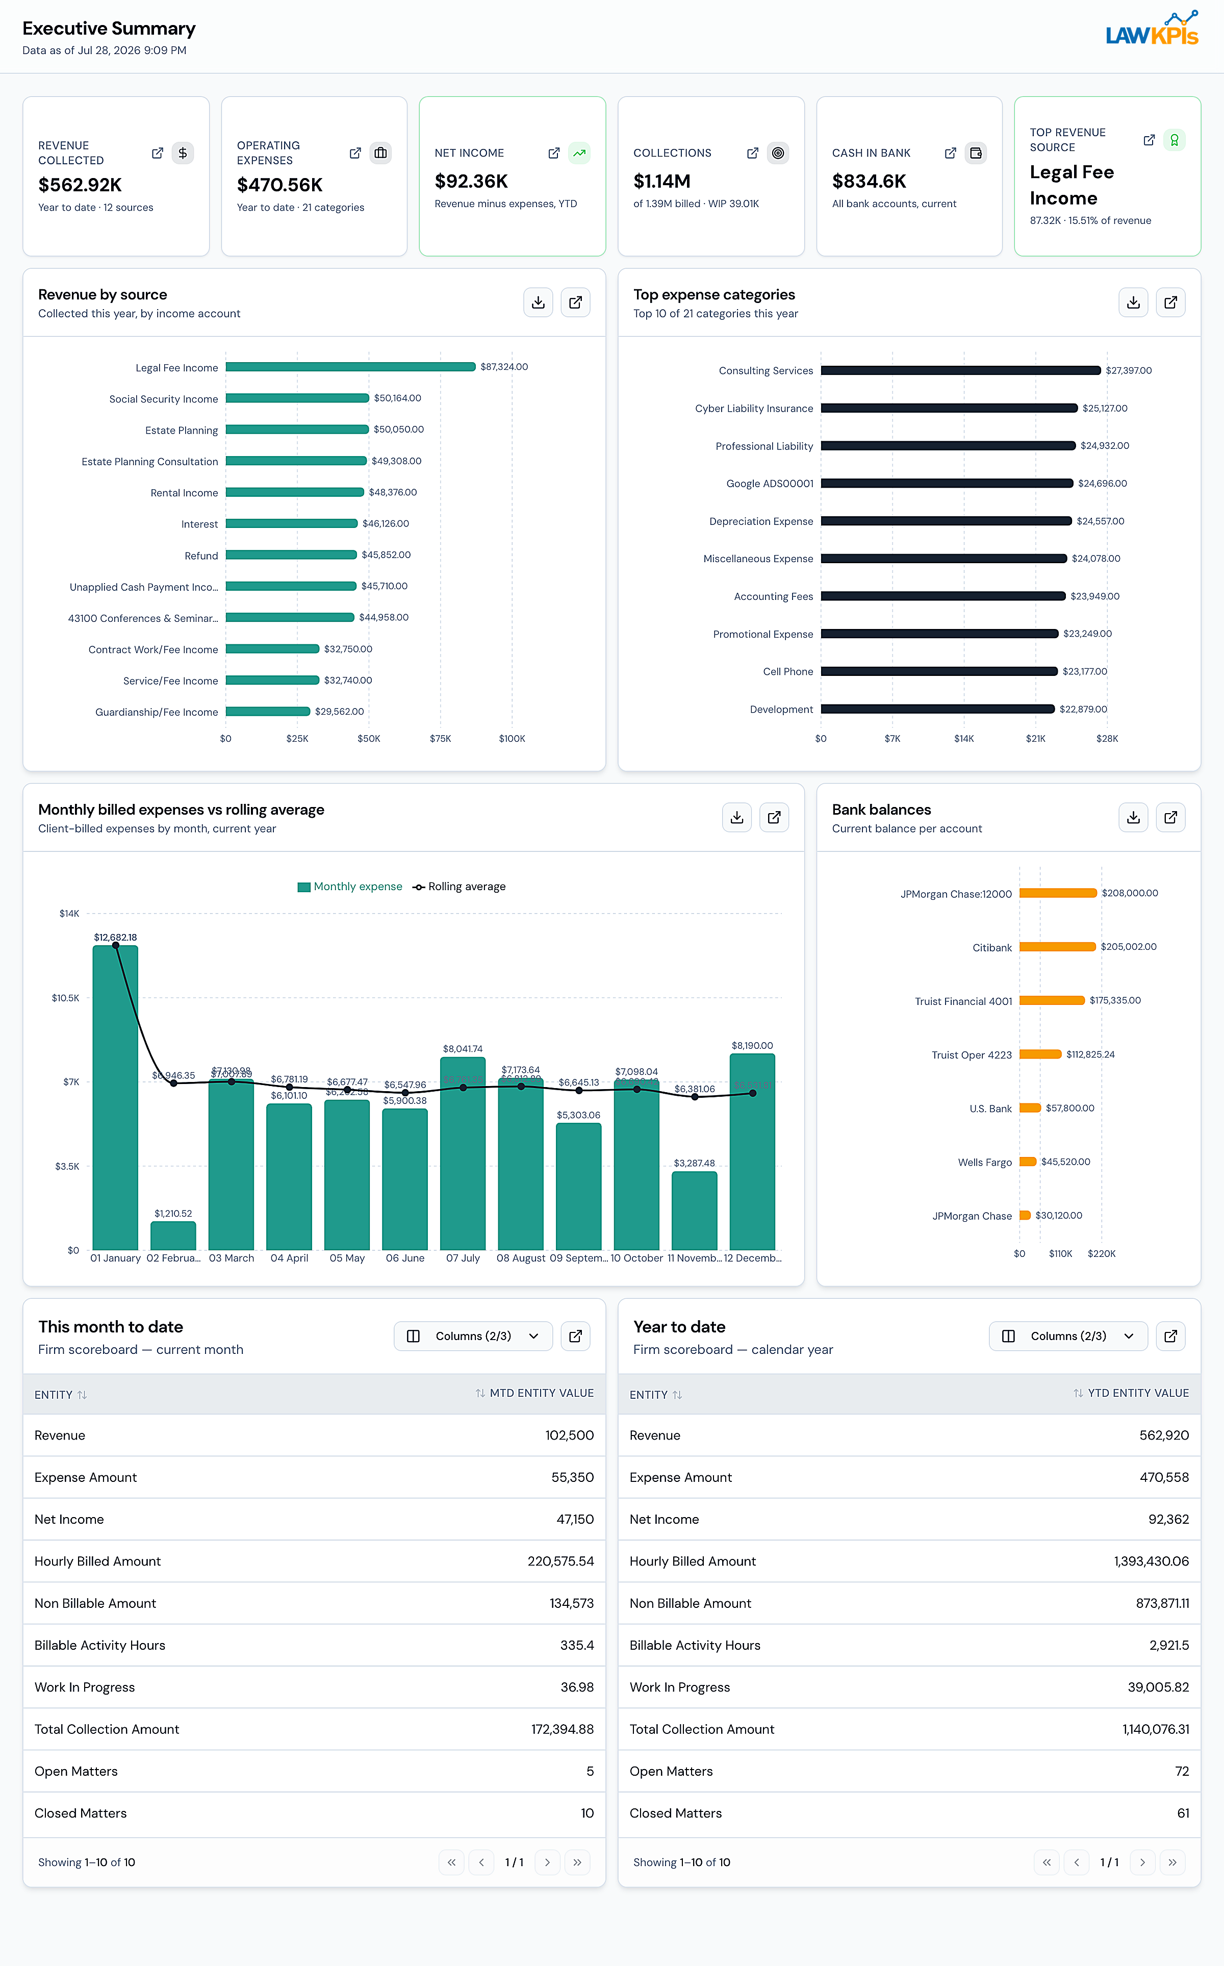Open Operating Expenses card external link icon

point(354,153)
